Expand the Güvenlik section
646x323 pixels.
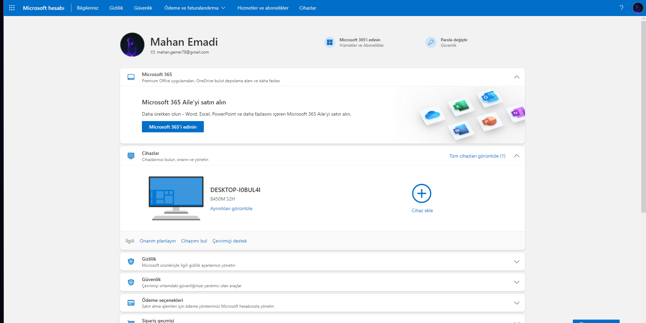coord(517,282)
